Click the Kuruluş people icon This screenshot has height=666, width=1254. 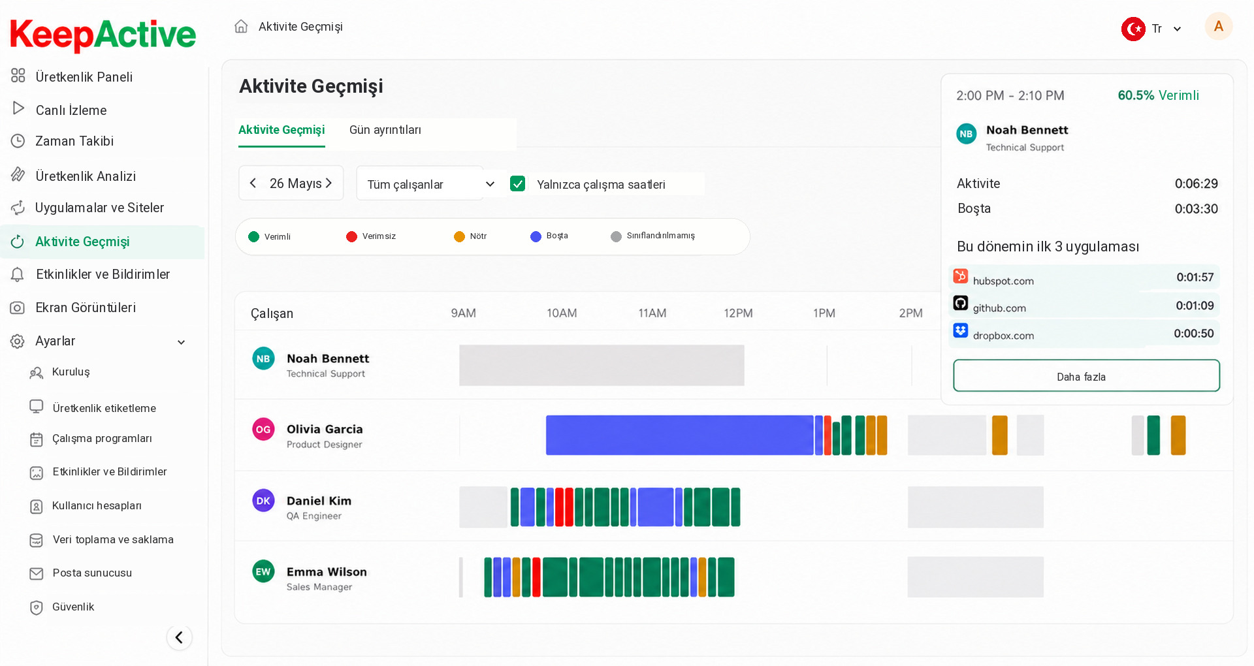tap(37, 372)
